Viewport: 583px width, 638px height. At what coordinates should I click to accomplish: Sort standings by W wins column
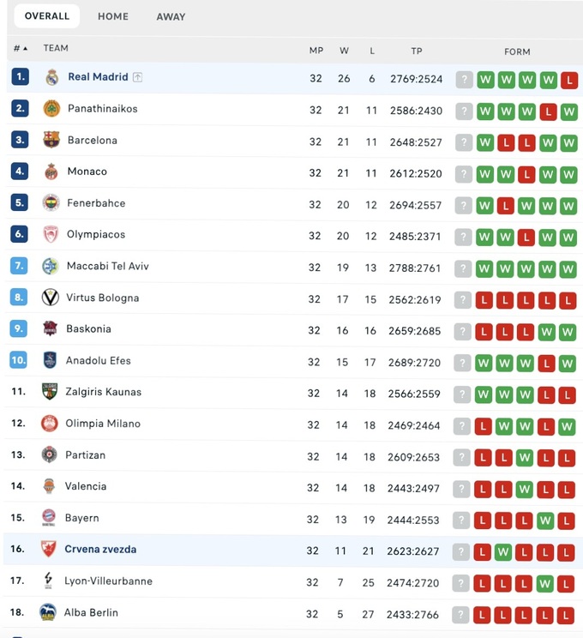coord(344,51)
